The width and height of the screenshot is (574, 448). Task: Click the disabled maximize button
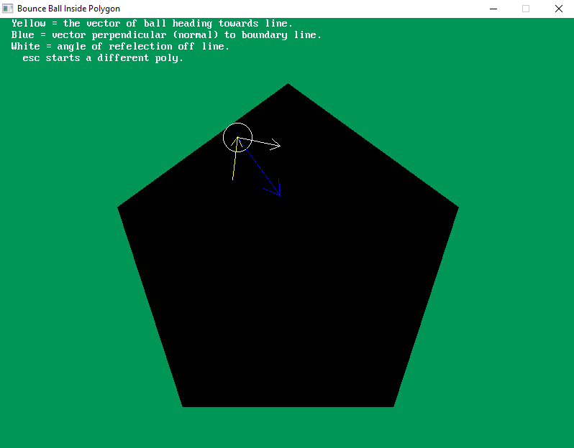click(x=526, y=9)
